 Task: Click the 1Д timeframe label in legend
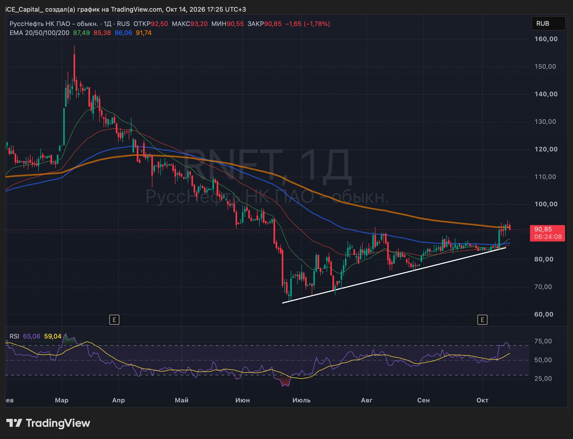tap(108, 24)
